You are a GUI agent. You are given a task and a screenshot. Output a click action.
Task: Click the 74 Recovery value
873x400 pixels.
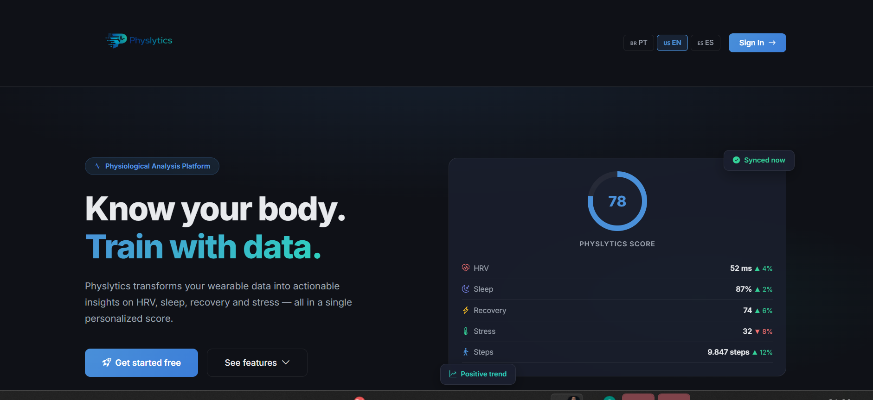tap(747, 310)
